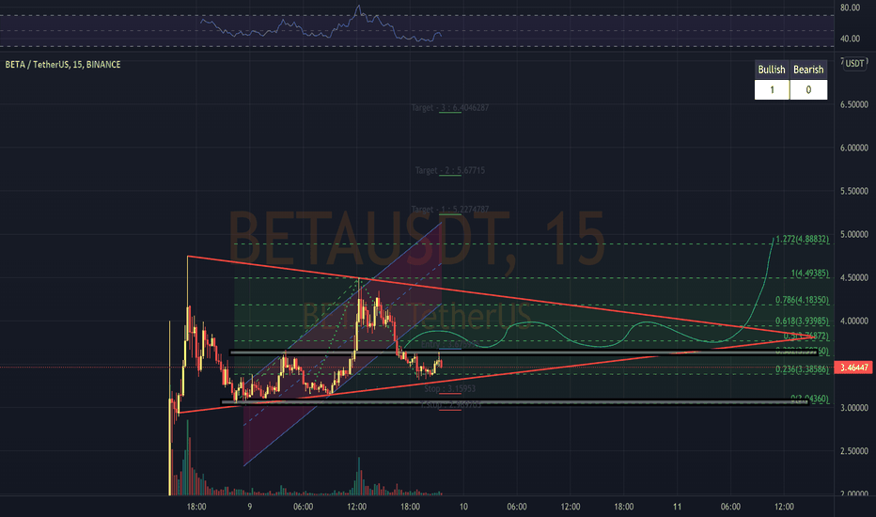Screen dimensions: 876x517
Task: Select the 0.786(4.18350) Fibonacci level label
Action: coord(803,300)
